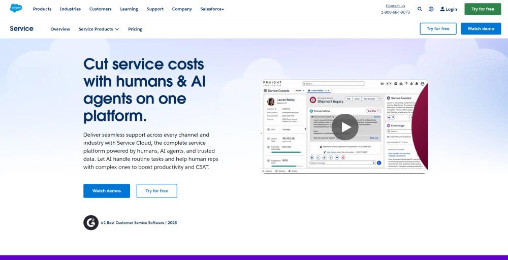This screenshot has width=508, height=260.
Task: Click the blue send arrow in demo preview
Action: (x=379, y=163)
